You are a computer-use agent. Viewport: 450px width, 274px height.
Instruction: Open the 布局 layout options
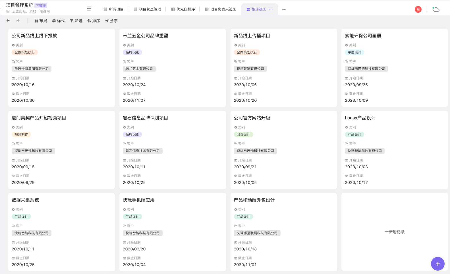(x=41, y=21)
